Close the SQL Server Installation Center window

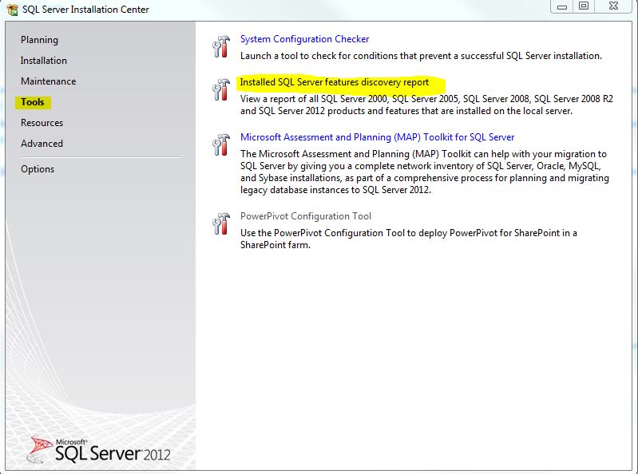(615, 6)
